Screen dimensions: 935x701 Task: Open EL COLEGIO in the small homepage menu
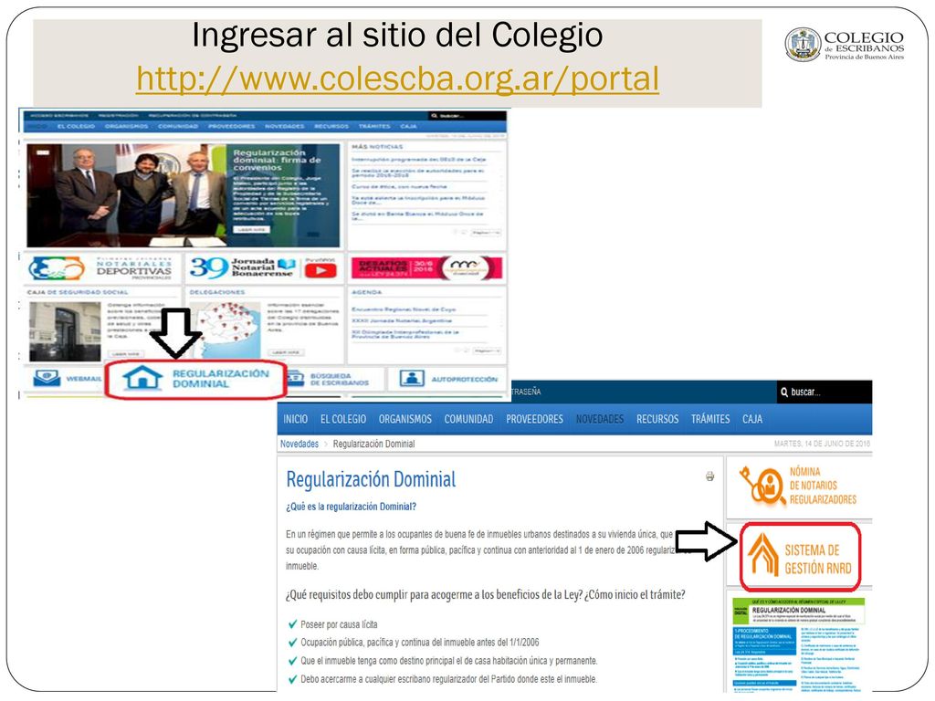[x=76, y=126]
